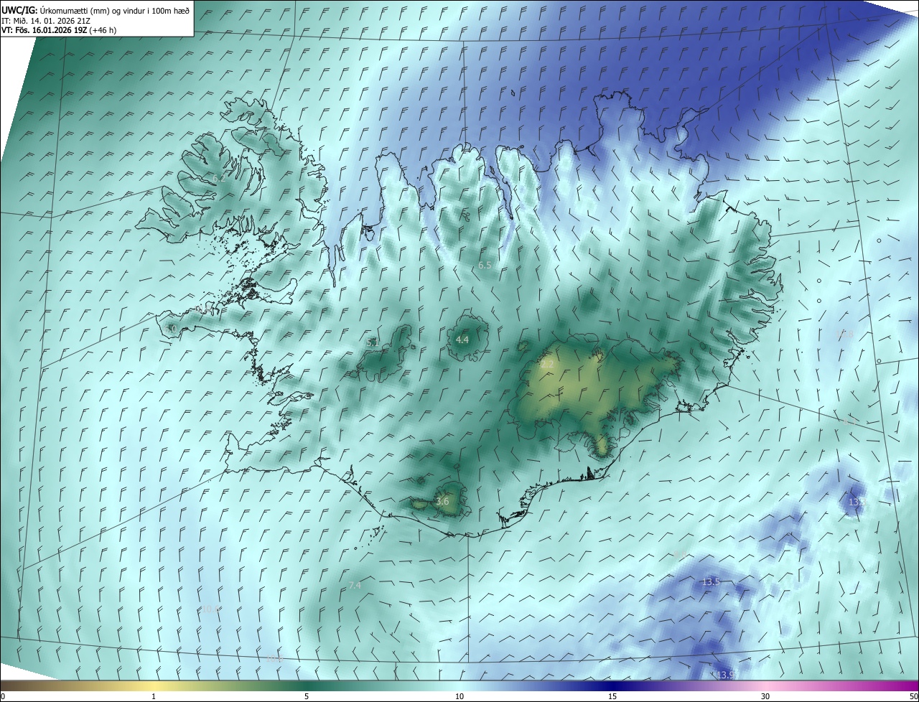This screenshot has height=702, width=919.
Task: Click the 5.1 value label on the map
Action: pos(373,343)
